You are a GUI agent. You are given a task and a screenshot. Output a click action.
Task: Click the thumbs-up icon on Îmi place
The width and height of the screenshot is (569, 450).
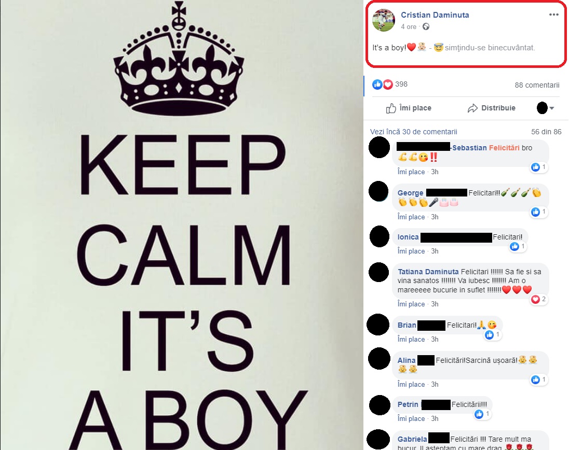click(x=391, y=108)
